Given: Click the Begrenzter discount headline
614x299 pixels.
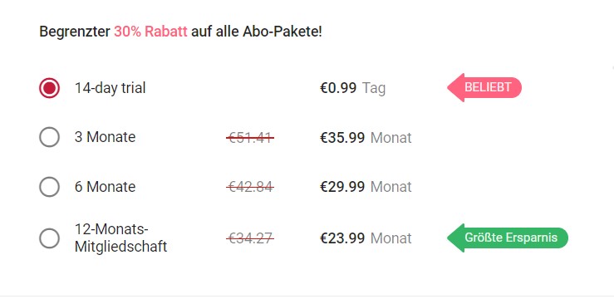Looking at the screenshot, I should point(180,32).
